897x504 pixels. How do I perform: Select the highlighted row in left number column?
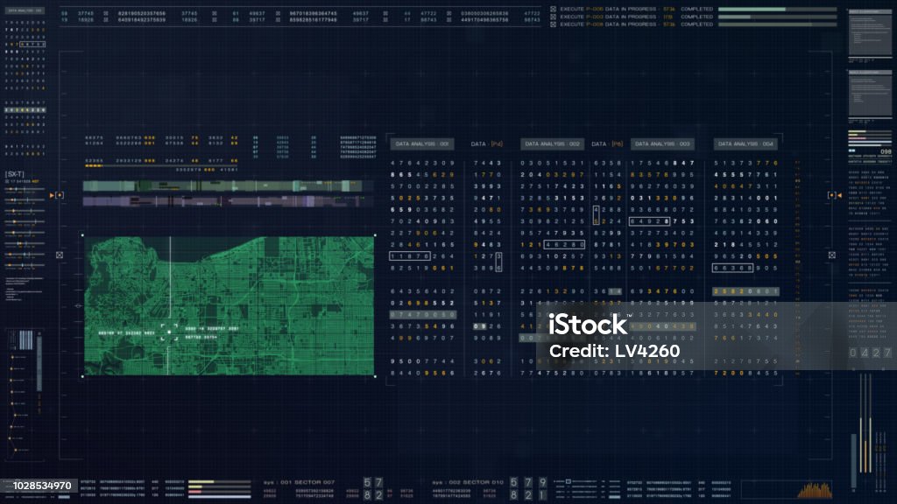pyautogui.click(x=25, y=109)
